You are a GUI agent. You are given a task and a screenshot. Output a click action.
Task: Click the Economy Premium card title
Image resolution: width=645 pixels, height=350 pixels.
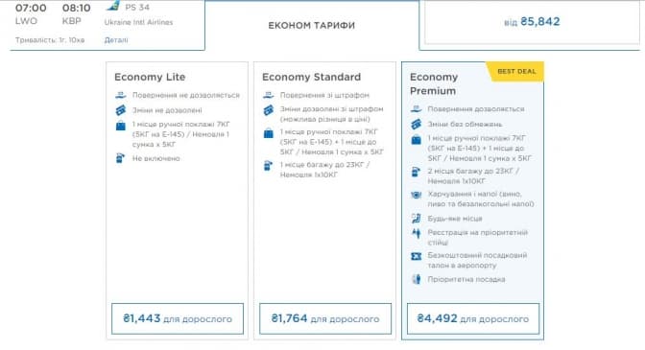[x=434, y=83]
